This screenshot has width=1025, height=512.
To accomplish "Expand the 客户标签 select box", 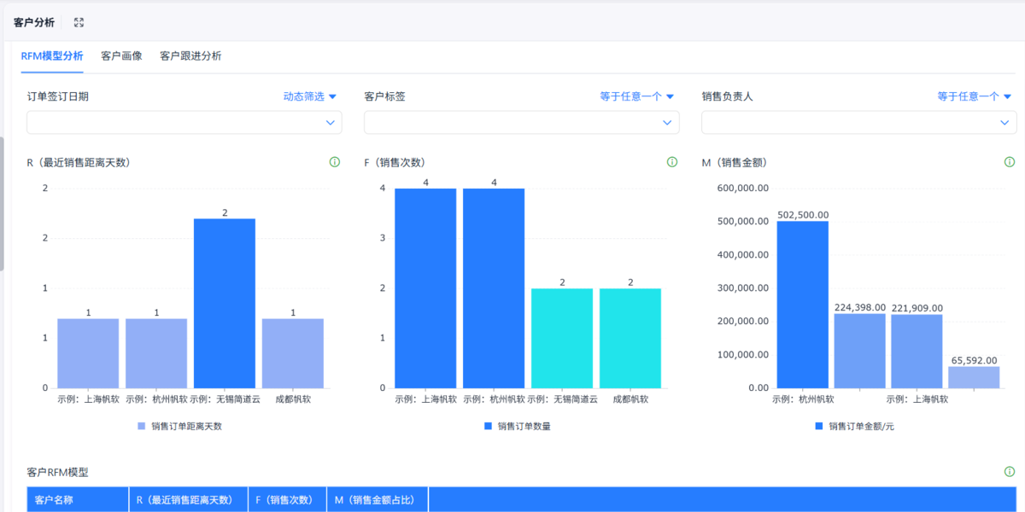I will click(522, 123).
